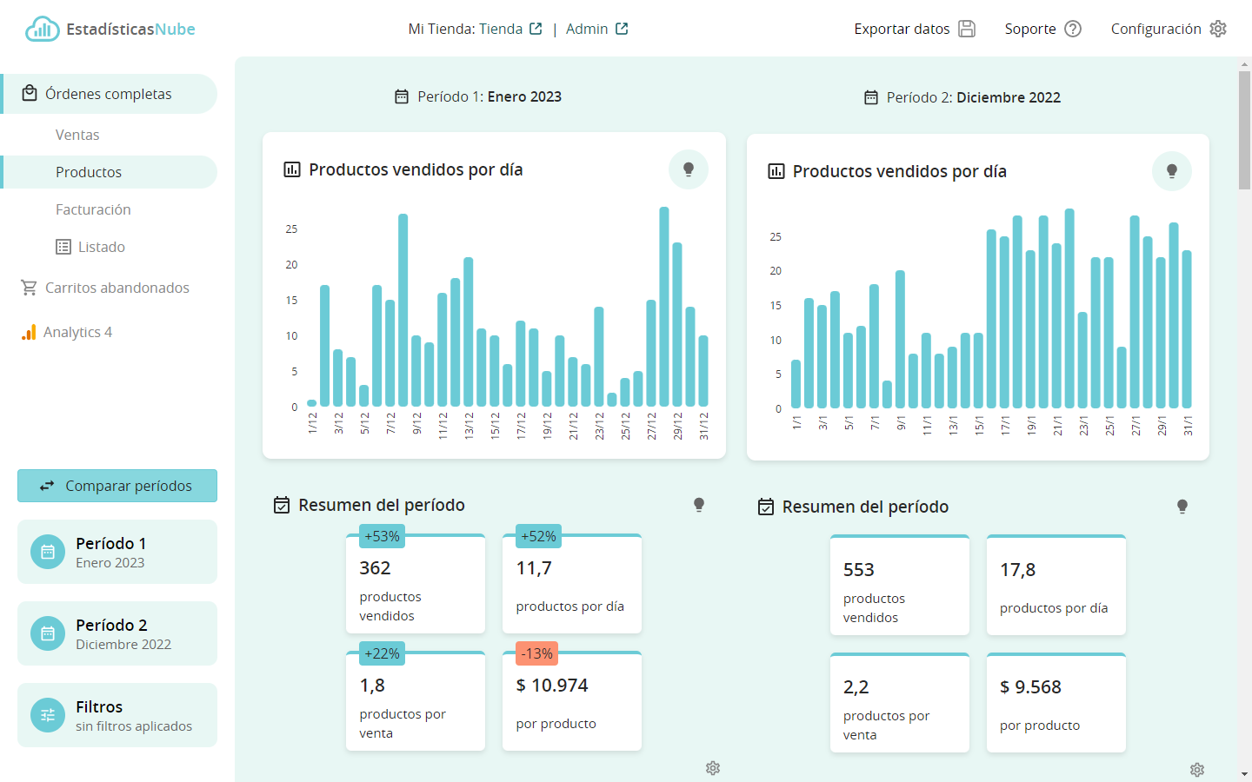Open Período 1 Enero 2023 selector
The height and width of the screenshot is (782, 1252).
(x=117, y=552)
